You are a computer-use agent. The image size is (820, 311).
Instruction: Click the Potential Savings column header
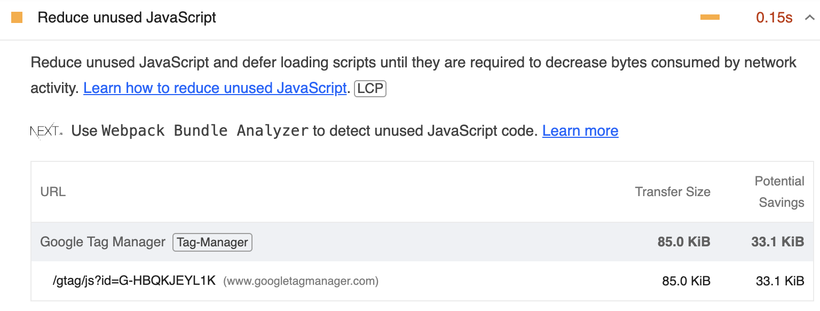(x=779, y=191)
